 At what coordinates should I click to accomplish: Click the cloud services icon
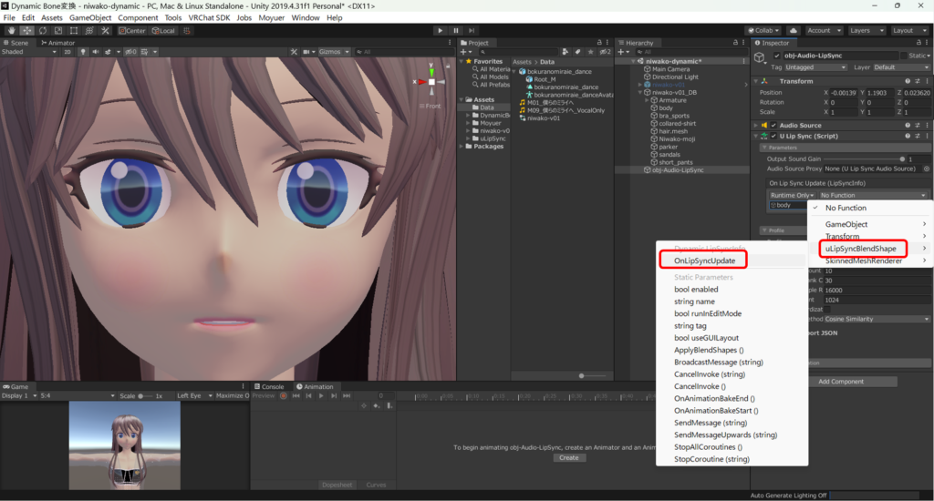point(794,30)
